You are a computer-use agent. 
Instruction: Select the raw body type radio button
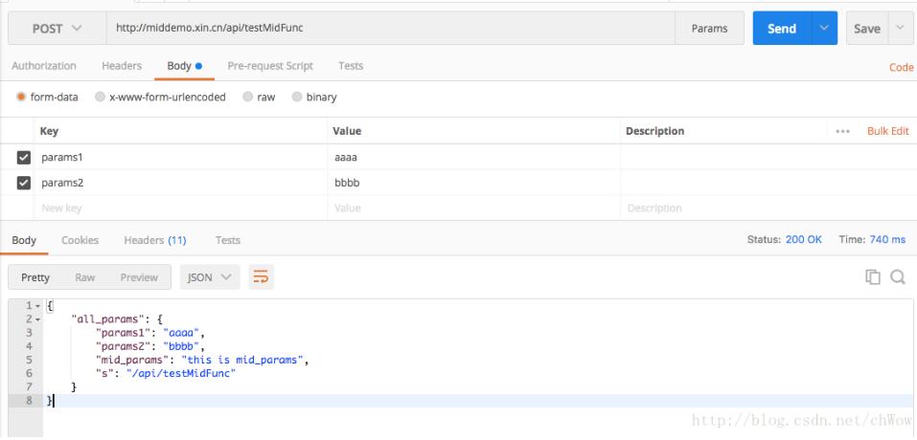point(248,98)
